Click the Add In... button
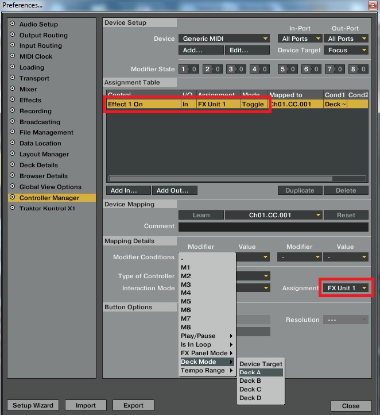Screen dimensions: 380x415 coord(129,190)
